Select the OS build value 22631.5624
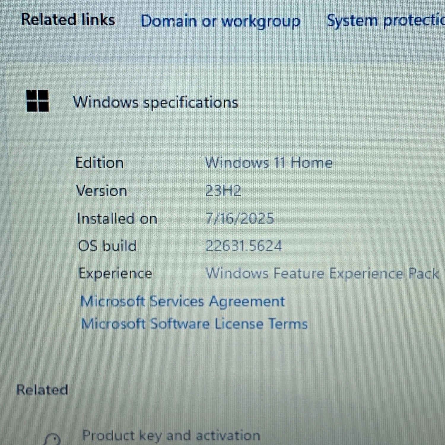445x445 pixels. coord(244,246)
